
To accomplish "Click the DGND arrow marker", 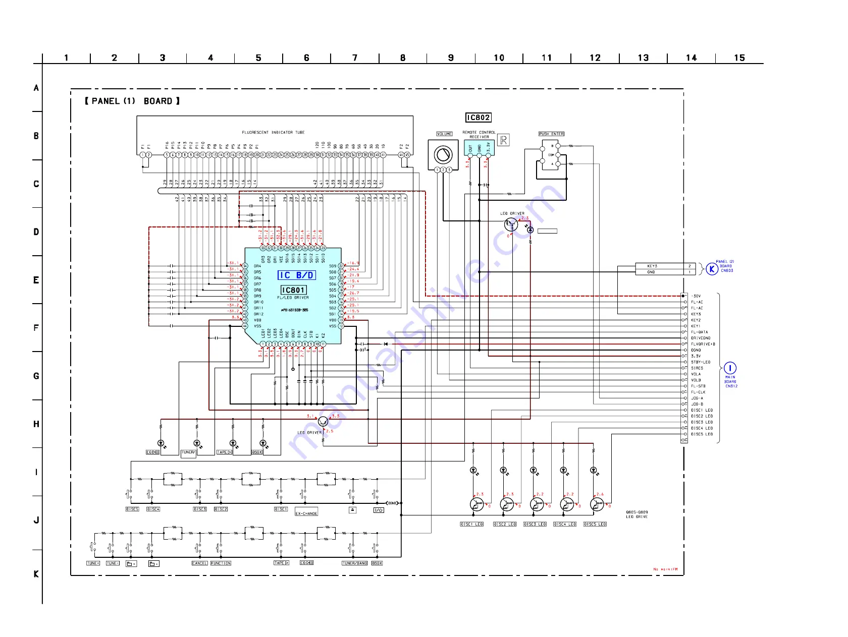I will [392, 503].
